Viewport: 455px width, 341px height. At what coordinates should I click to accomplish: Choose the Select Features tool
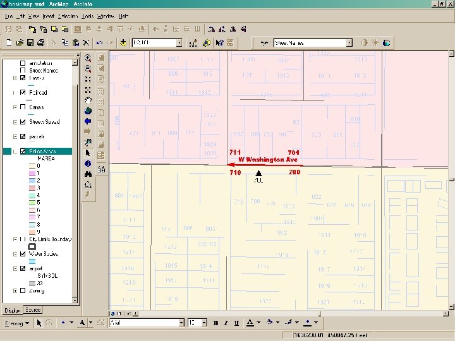88,142
